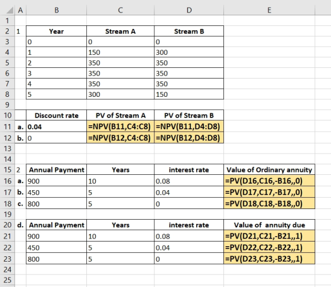Select column D header
The image size is (331, 287).
point(189,10)
